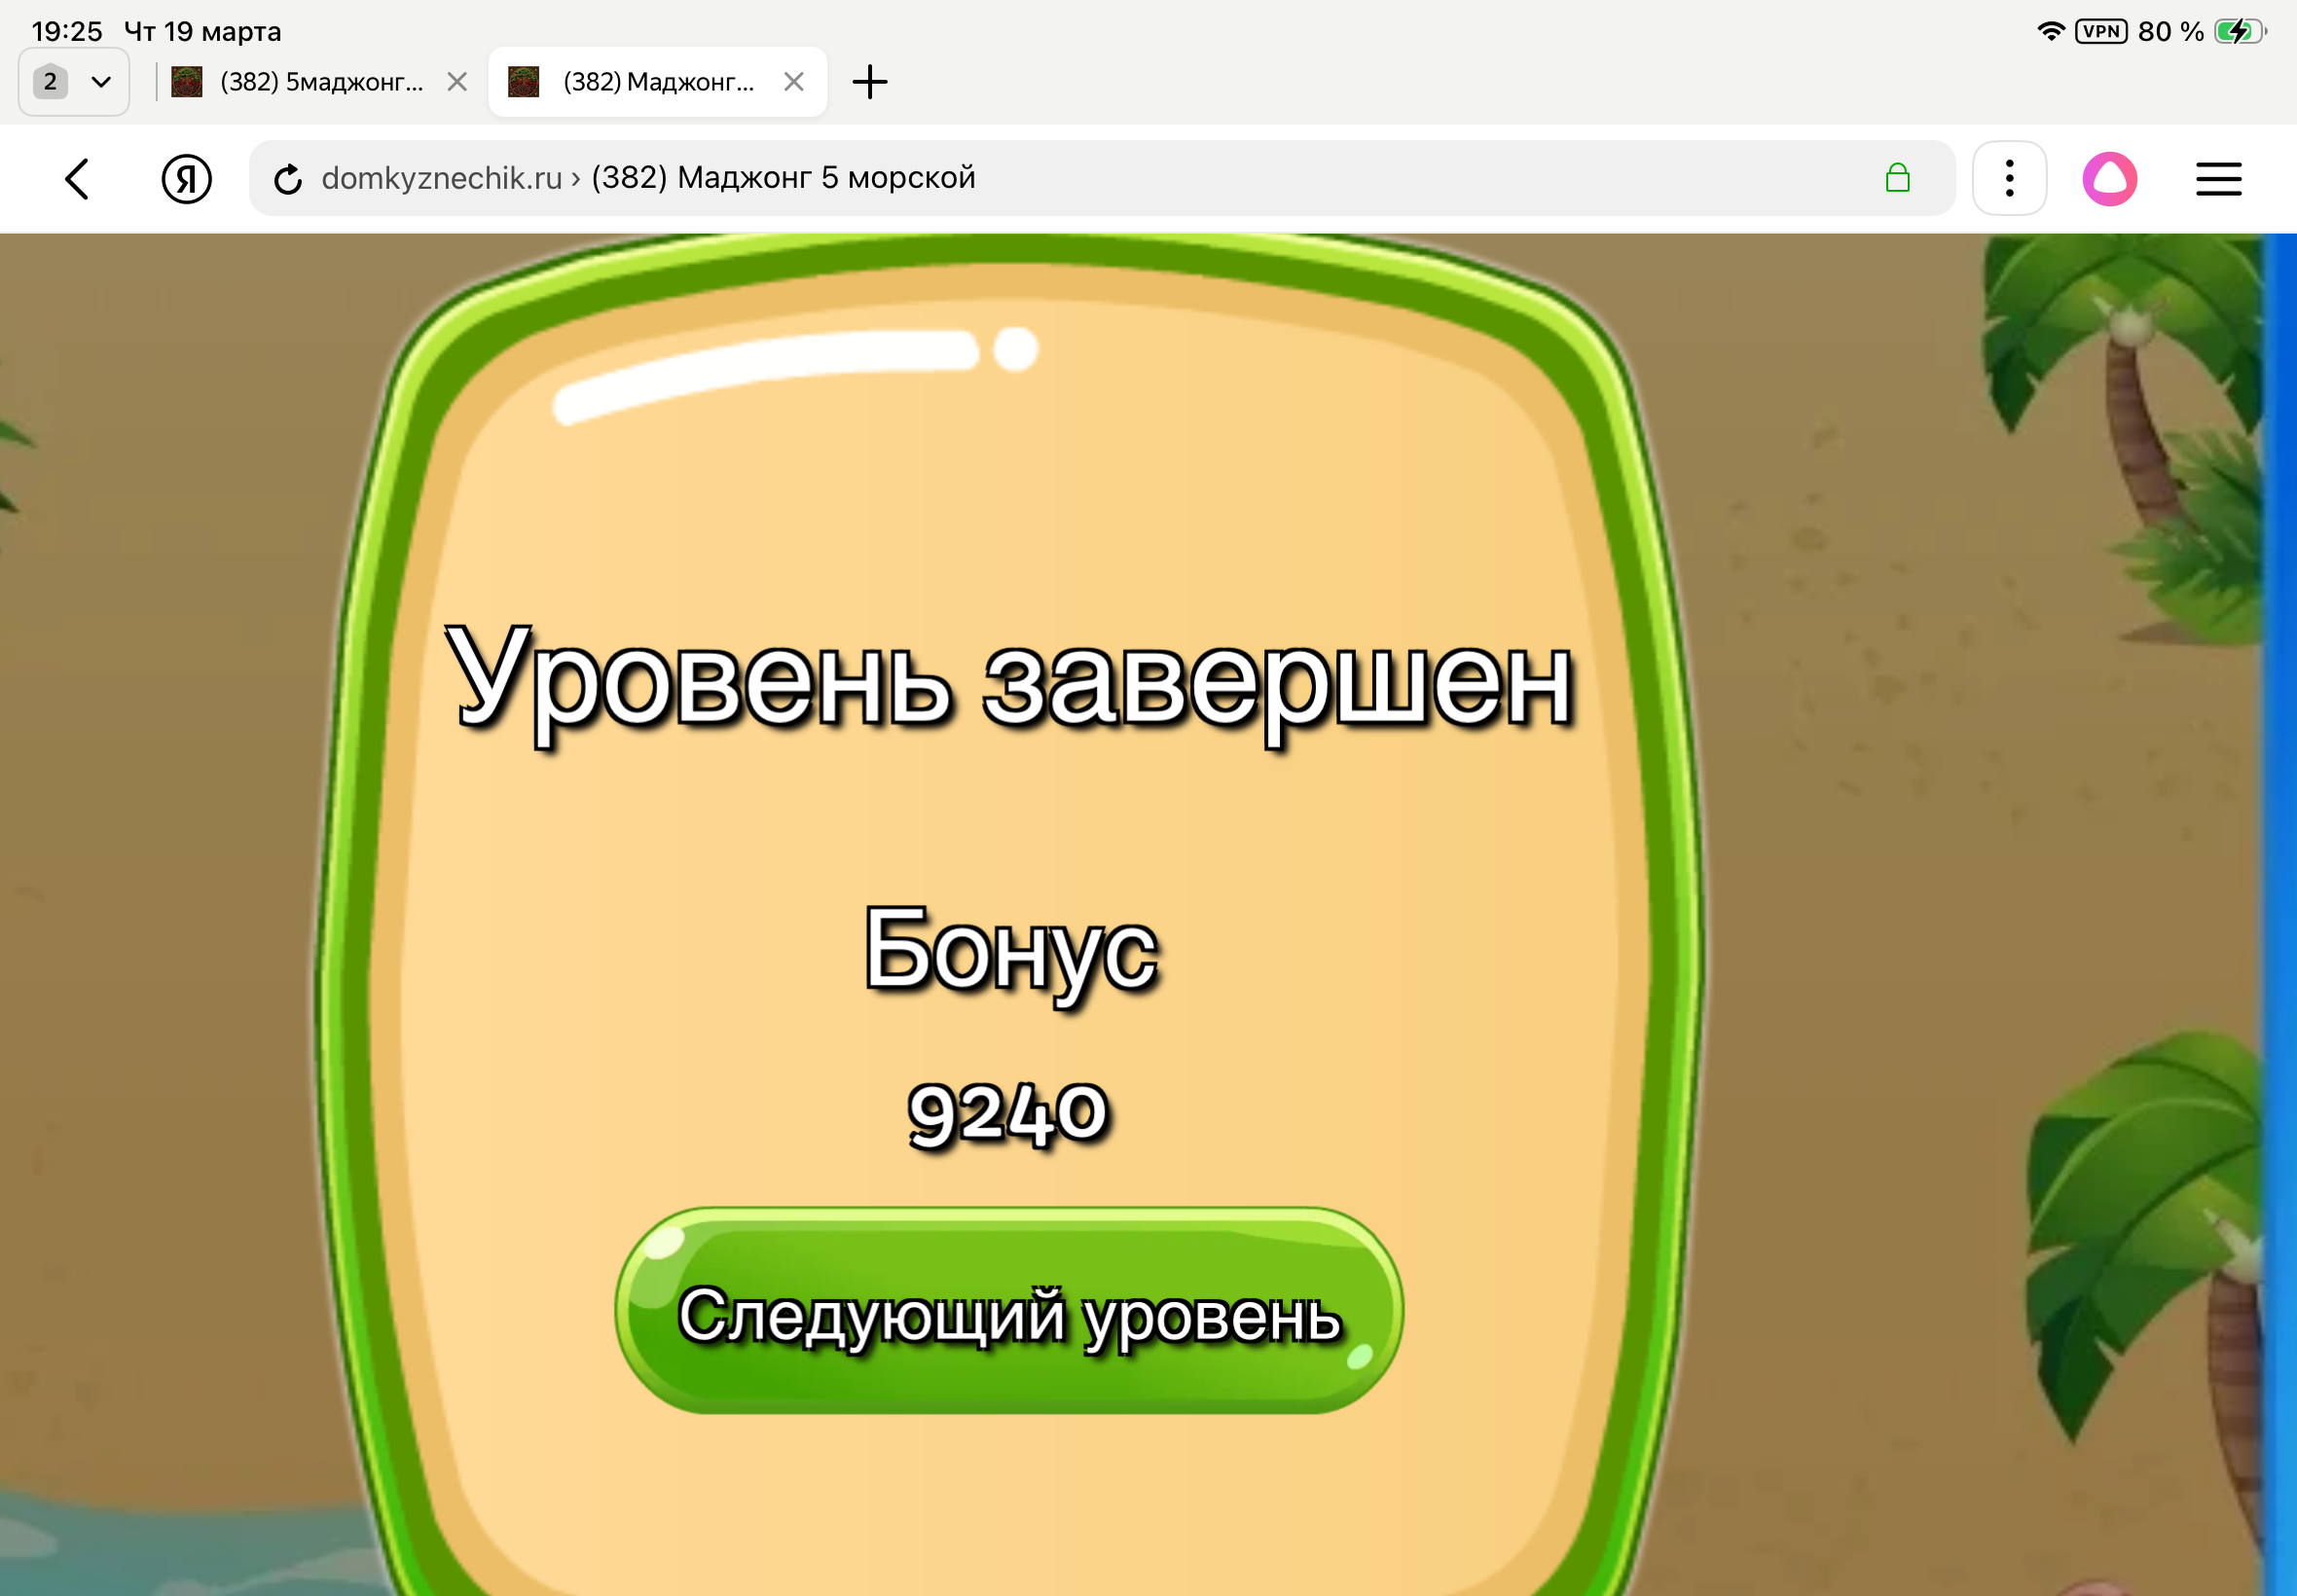Open the hamburger main menu
The width and height of the screenshot is (2297, 1596).
point(2218,179)
